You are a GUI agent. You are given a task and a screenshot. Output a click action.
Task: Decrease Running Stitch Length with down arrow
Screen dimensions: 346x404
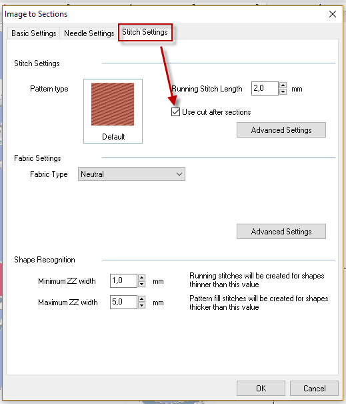click(283, 91)
